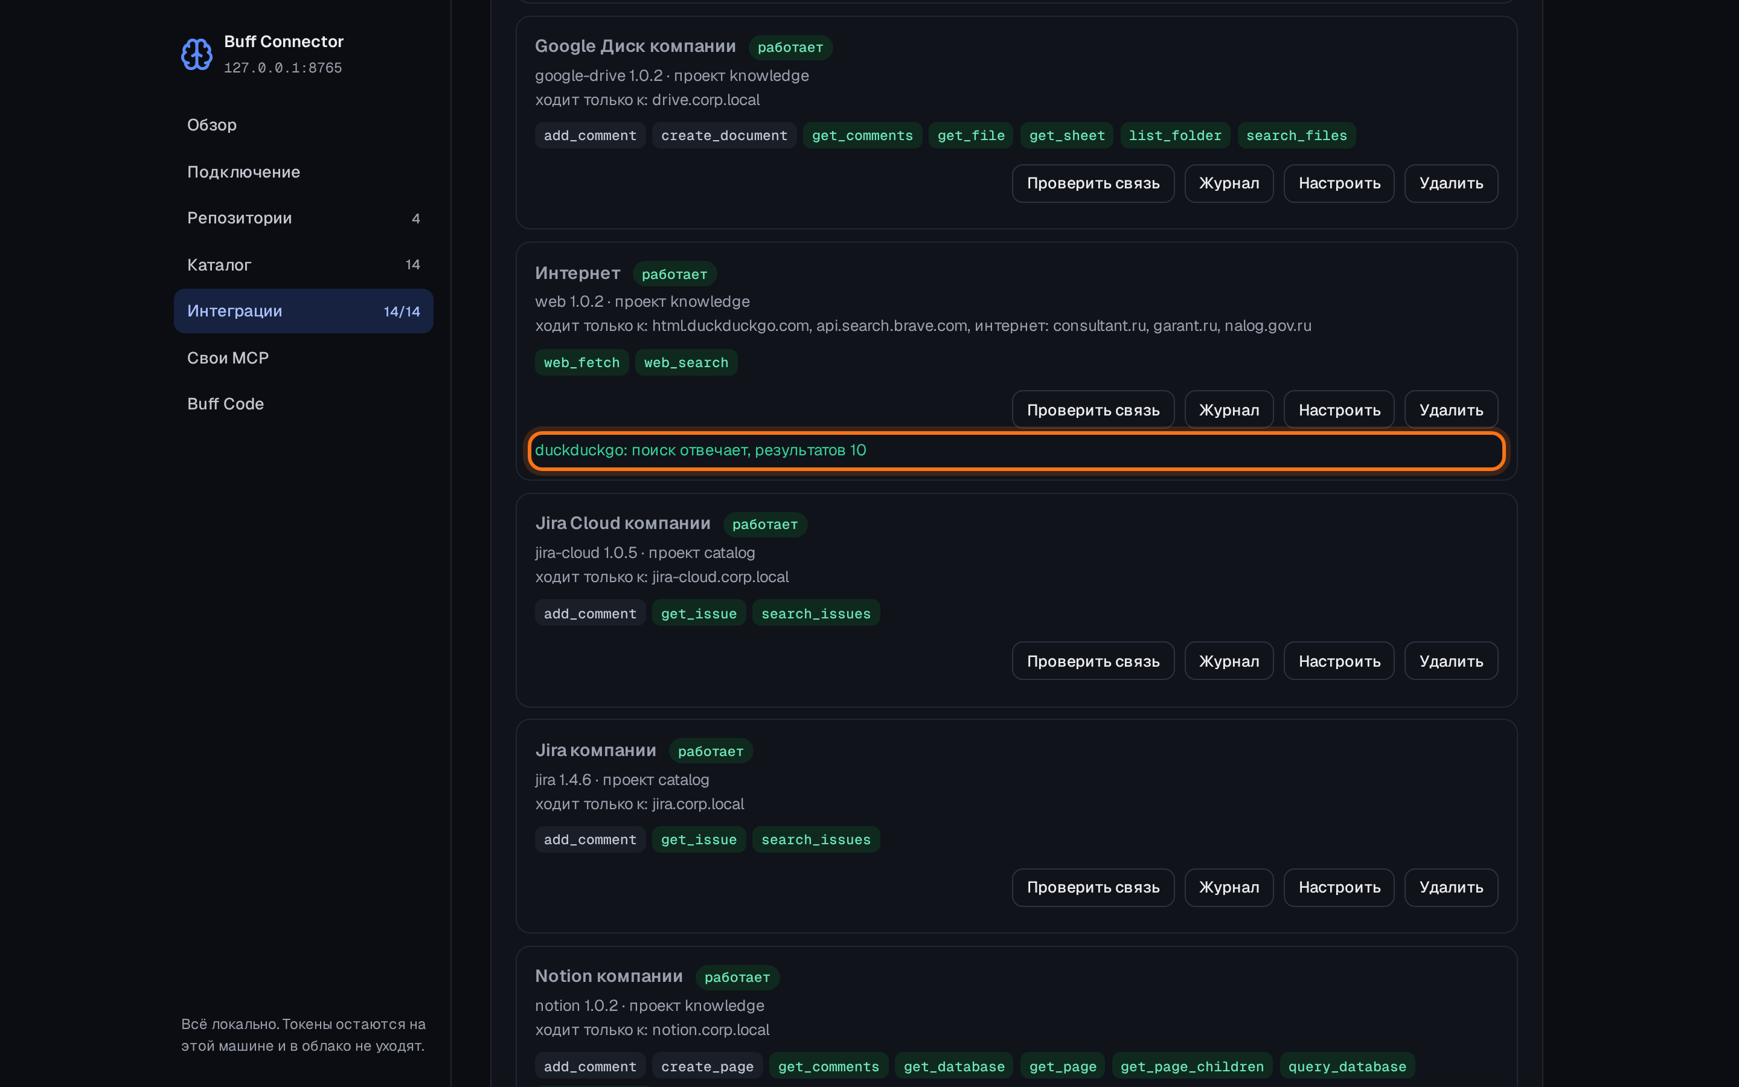
Task: Click Удалить for Google Диск компании
Action: pos(1451,184)
